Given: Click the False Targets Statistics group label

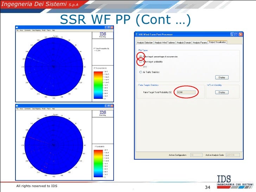Looking at the screenshot, I should (x=148, y=85).
